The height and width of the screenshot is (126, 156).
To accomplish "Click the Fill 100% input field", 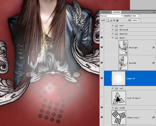I will [135, 20].
